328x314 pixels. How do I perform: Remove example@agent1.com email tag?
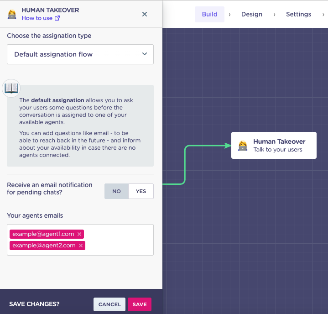[79, 234]
